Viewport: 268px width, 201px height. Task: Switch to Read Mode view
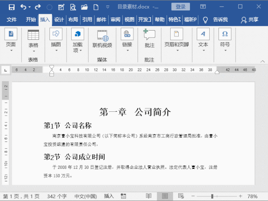click(x=148, y=196)
